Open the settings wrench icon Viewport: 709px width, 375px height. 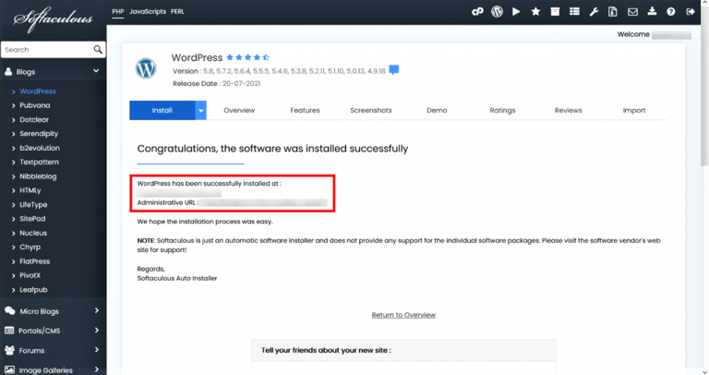click(x=594, y=12)
